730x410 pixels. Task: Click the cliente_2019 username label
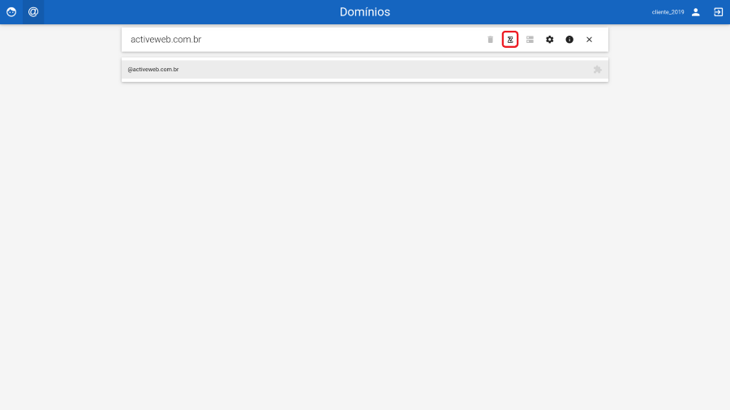668,12
